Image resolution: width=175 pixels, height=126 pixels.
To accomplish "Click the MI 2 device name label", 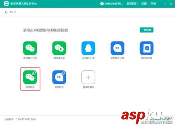I will (13, 12).
